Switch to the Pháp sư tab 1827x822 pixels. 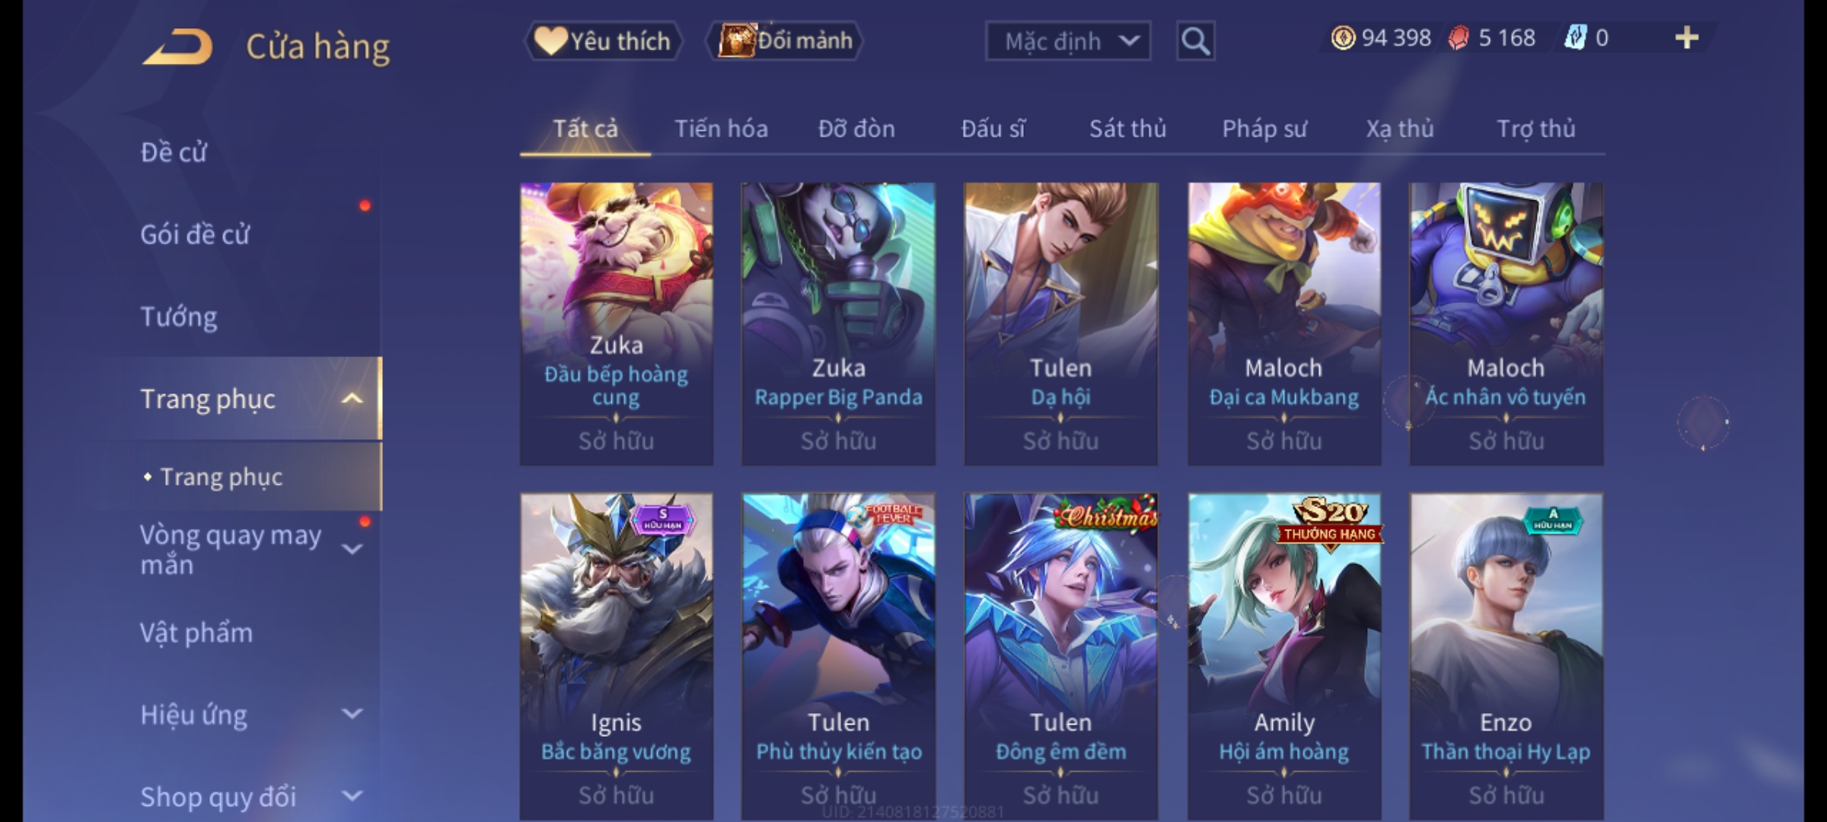[1264, 129]
